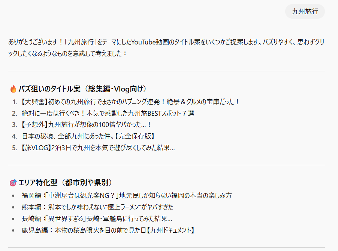Click title 4 ending with 【完全保存版】
Screen dimensions: 338x251
point(88,136)
